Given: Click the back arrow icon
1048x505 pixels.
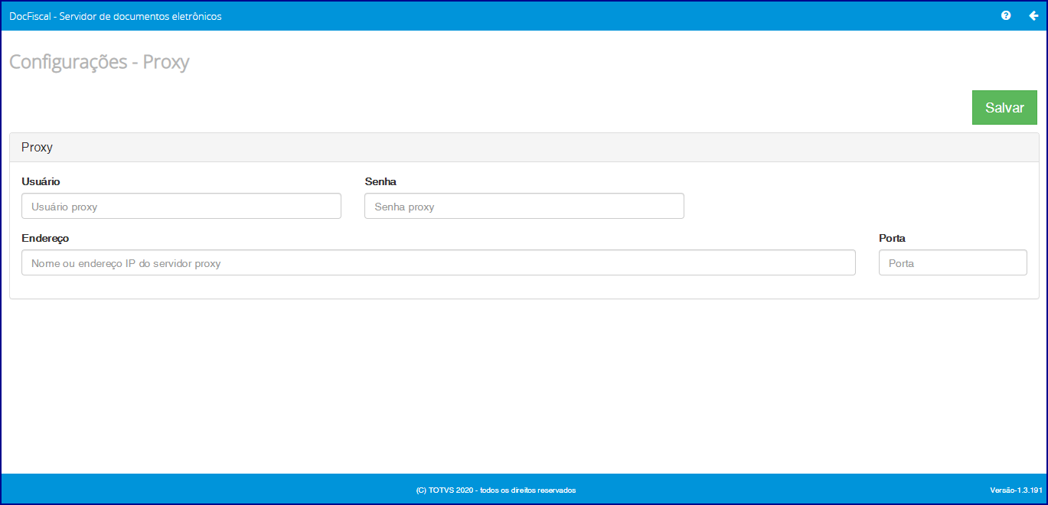Looking at the screenshot, I should pyautogui.click(x=1033, y=15).
